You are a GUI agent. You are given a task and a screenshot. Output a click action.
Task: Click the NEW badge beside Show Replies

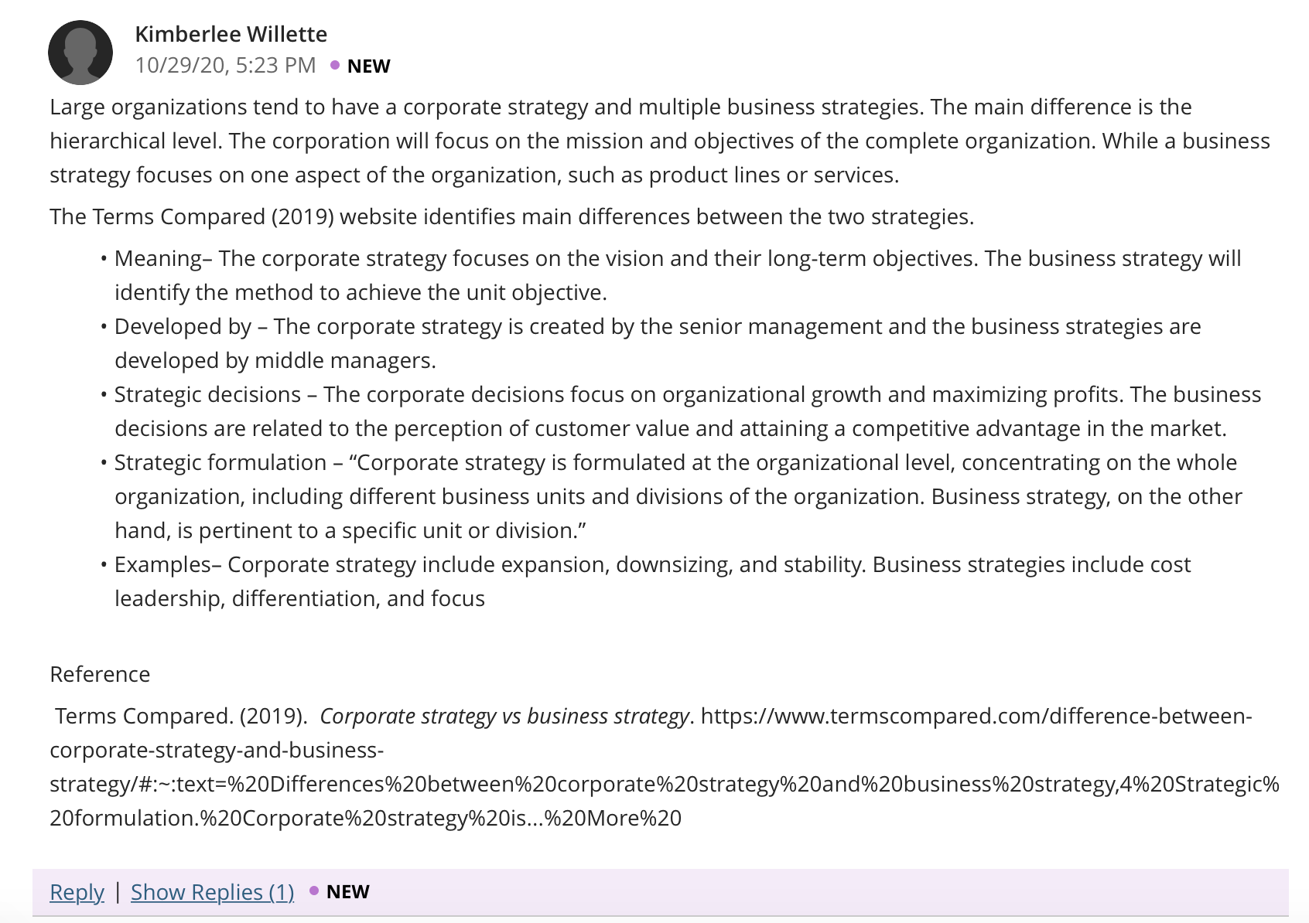click(347, 892)
